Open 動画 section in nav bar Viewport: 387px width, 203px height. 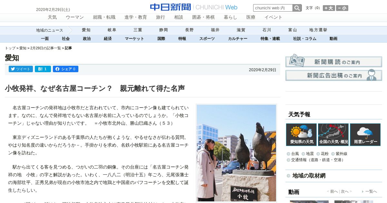tap(333, 39)
